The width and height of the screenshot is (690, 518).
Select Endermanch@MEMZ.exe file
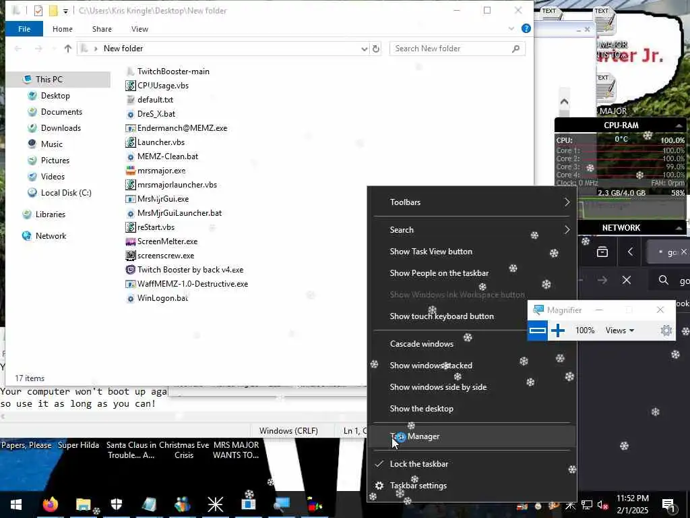pyautogui.click(x=182, y=128)
